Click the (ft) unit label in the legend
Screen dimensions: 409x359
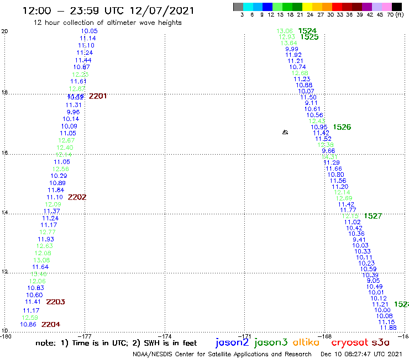coord(400,14)
